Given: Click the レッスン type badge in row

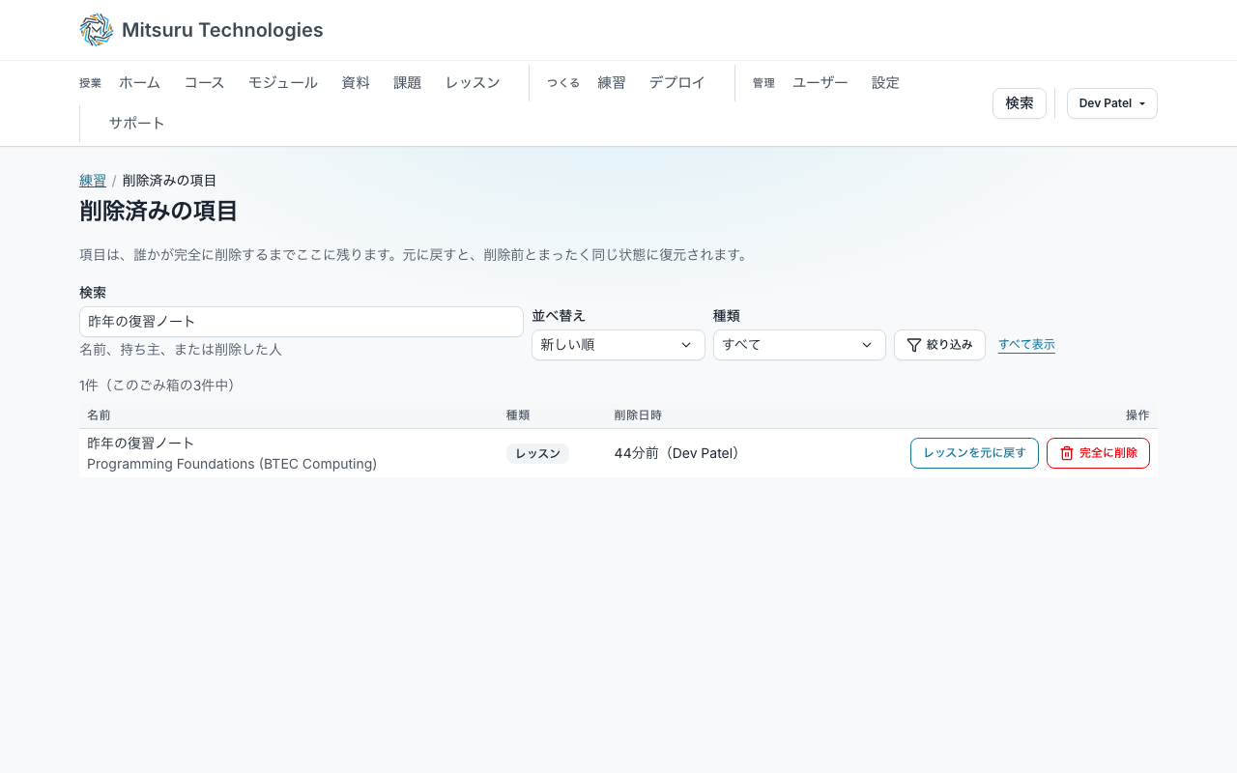Looking at the screenshot, I should pos(537,453).
